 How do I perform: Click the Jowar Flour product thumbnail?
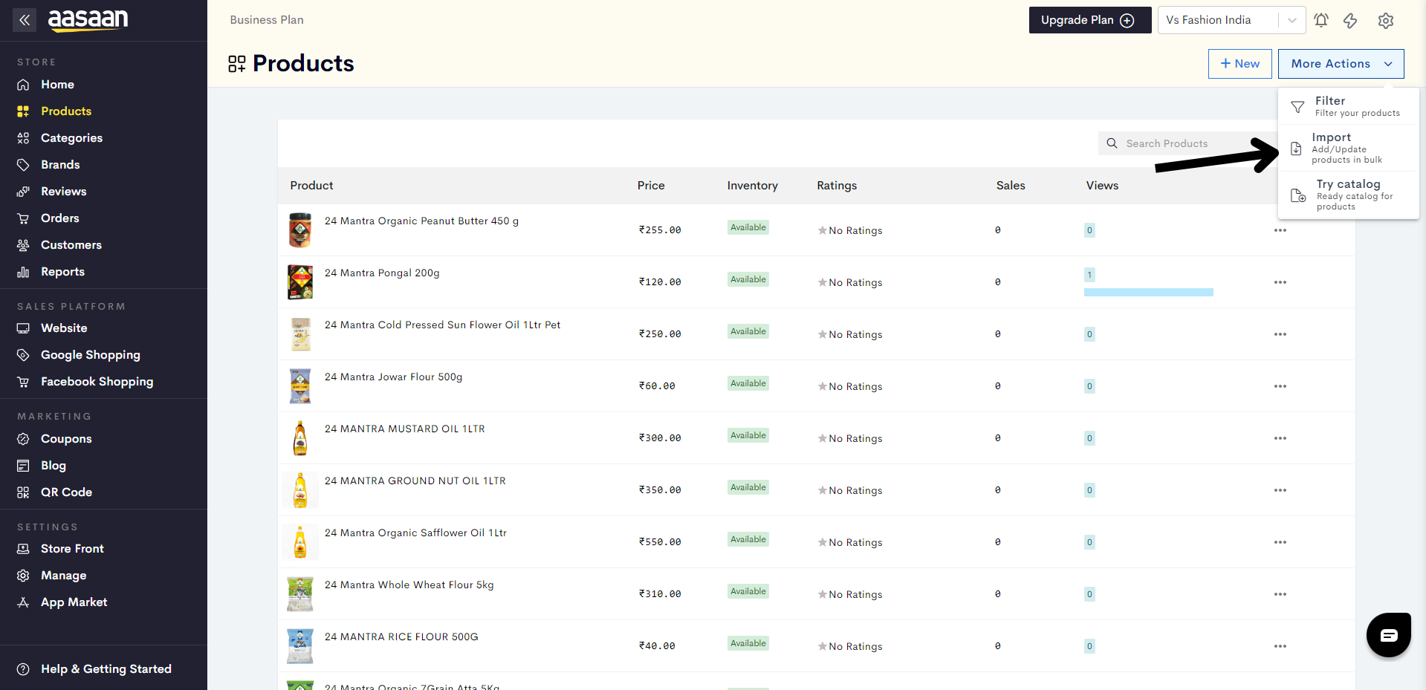(x=300, y=386)
